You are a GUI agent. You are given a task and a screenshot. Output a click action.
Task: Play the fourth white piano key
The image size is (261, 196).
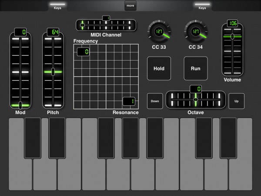point(94,175)
